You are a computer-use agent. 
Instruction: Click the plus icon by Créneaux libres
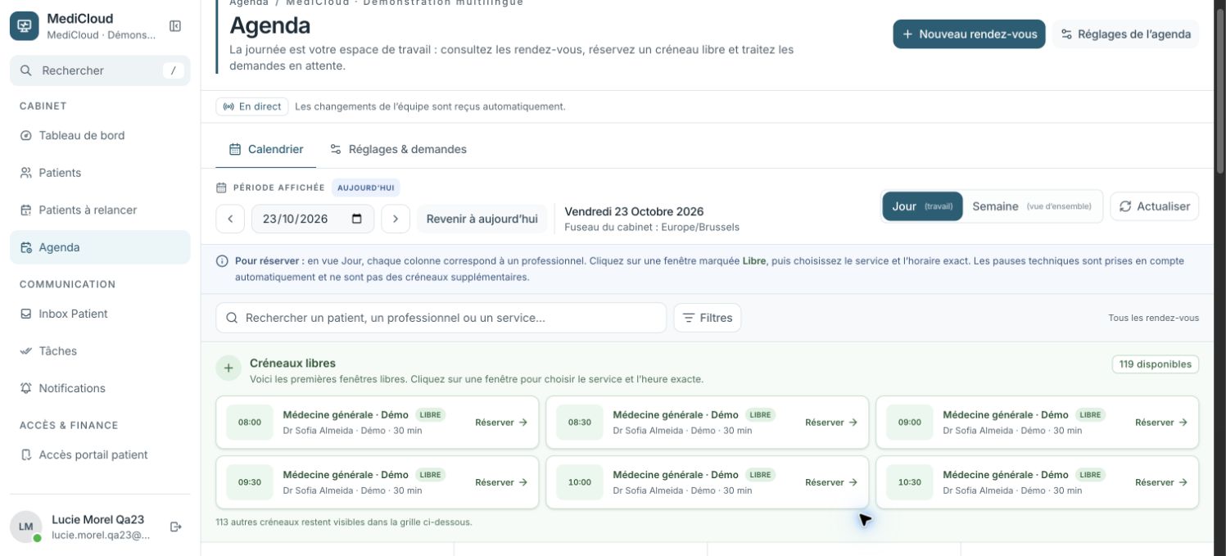pos(228,368)
